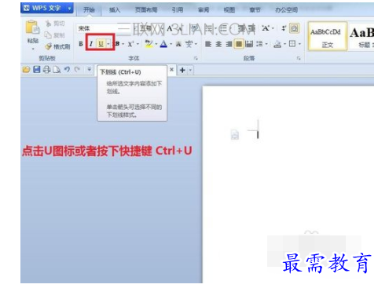Click the Chinese layout A icon

[x=266, y=28]
